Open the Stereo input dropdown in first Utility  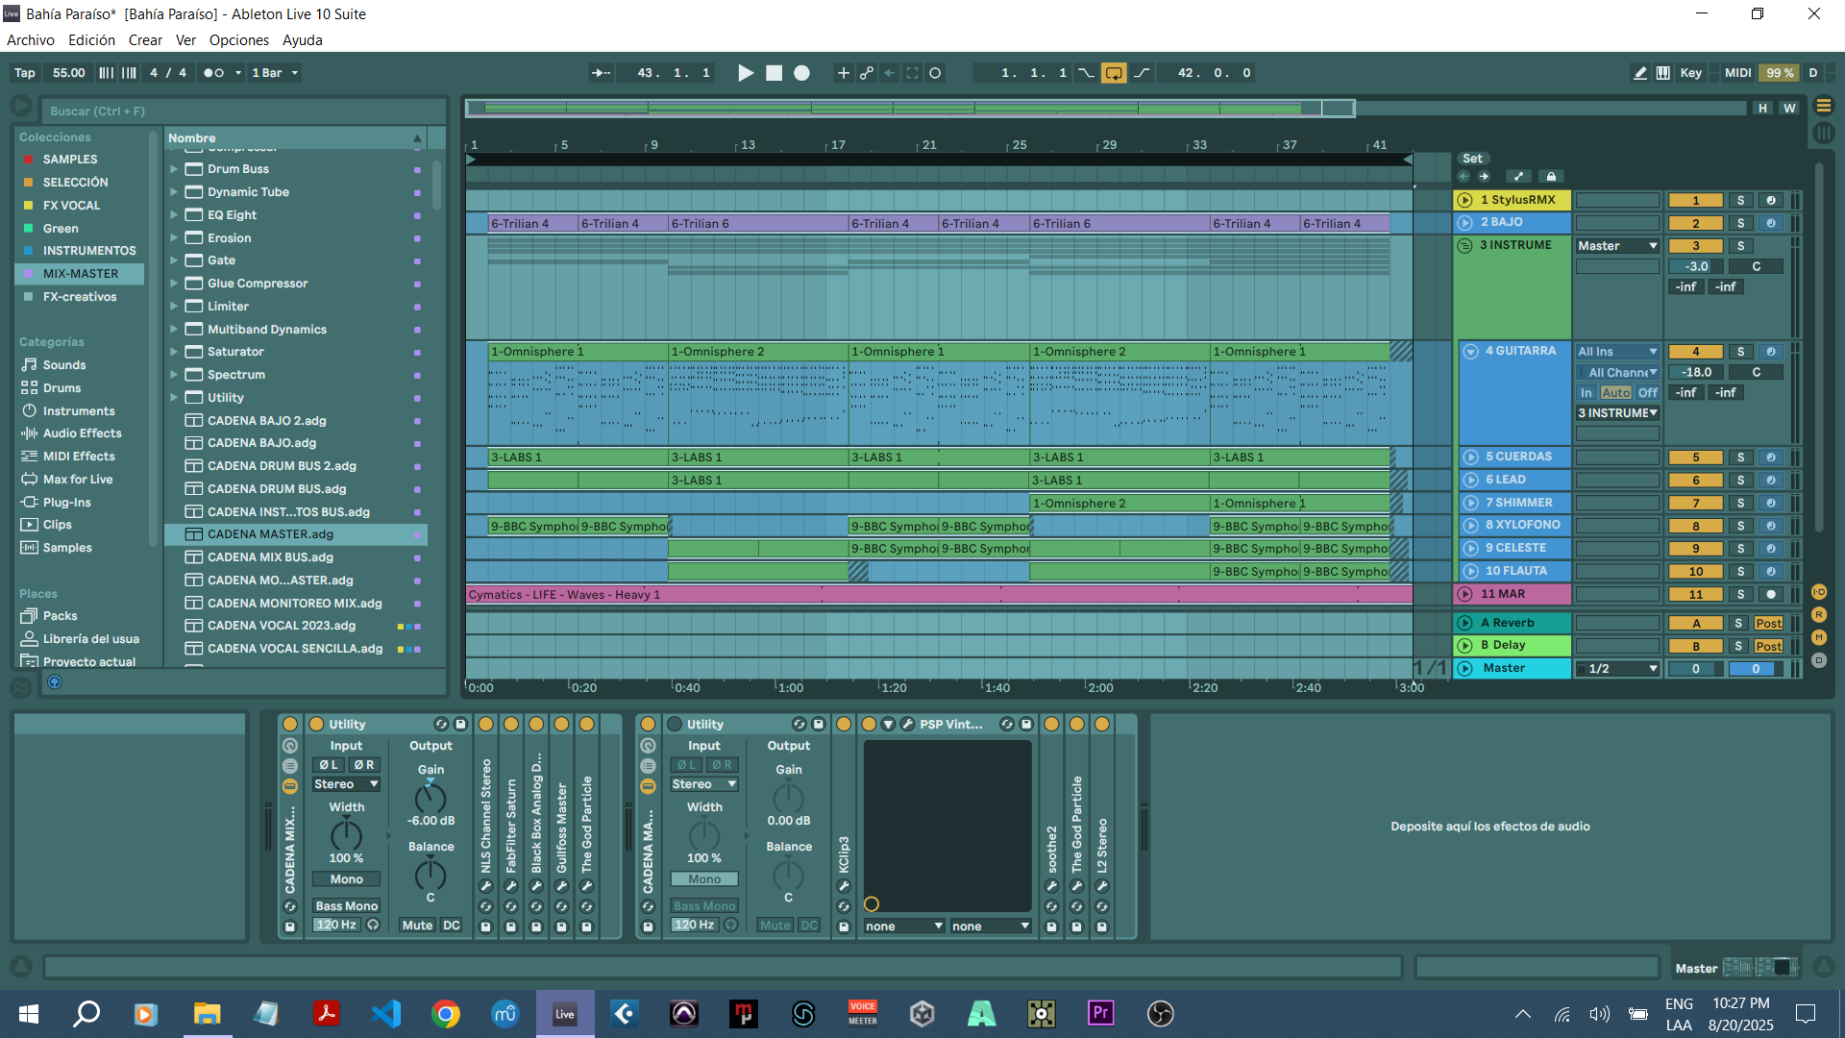[x=346, y=784]
